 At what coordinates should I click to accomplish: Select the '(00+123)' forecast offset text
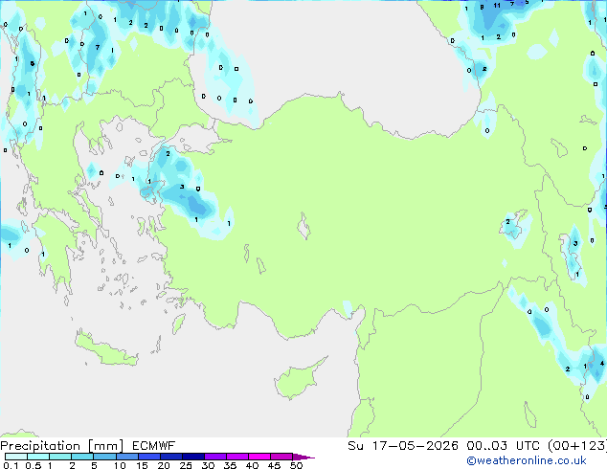[x=577, y=446]
